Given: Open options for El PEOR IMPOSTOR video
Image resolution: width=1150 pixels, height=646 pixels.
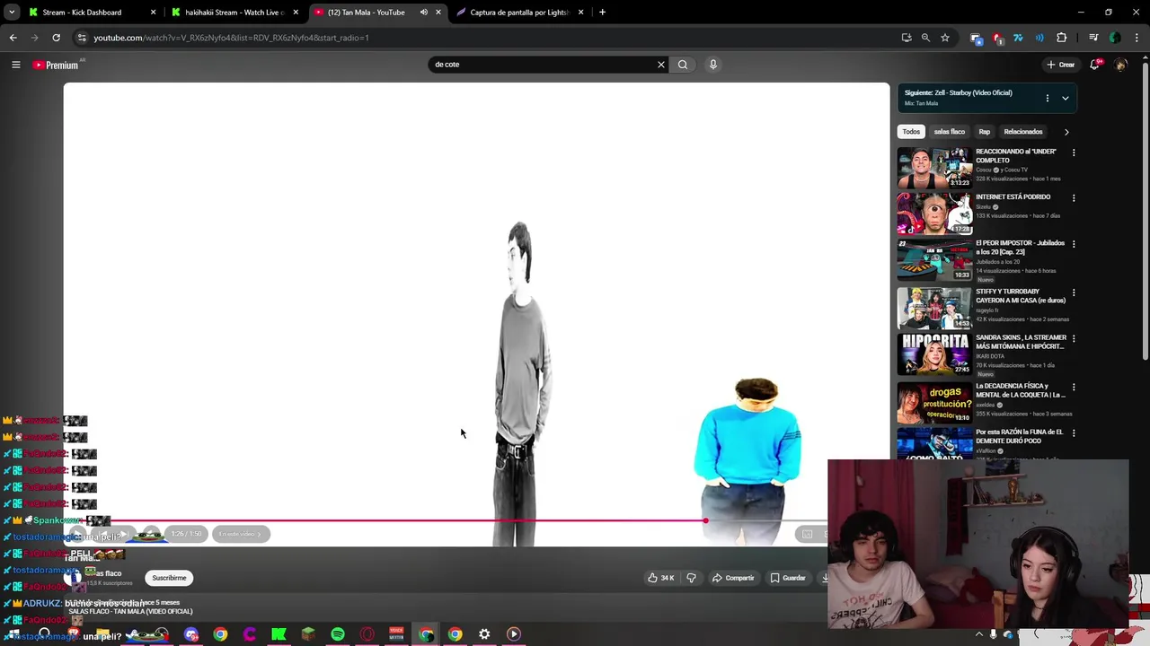Looking at the screenshot, I should point(1074,244).
